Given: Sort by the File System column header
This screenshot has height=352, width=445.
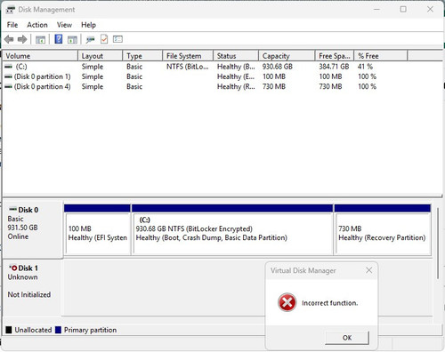Looking at the screenshot, I should (x=188, y=56).
